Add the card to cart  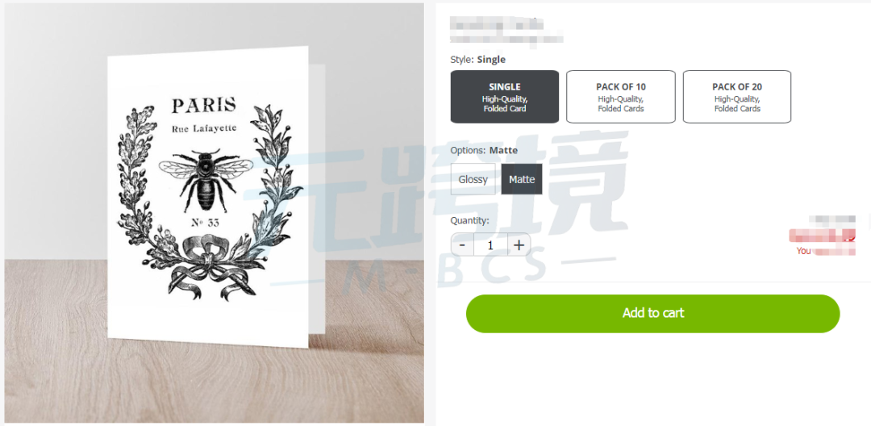652,313
